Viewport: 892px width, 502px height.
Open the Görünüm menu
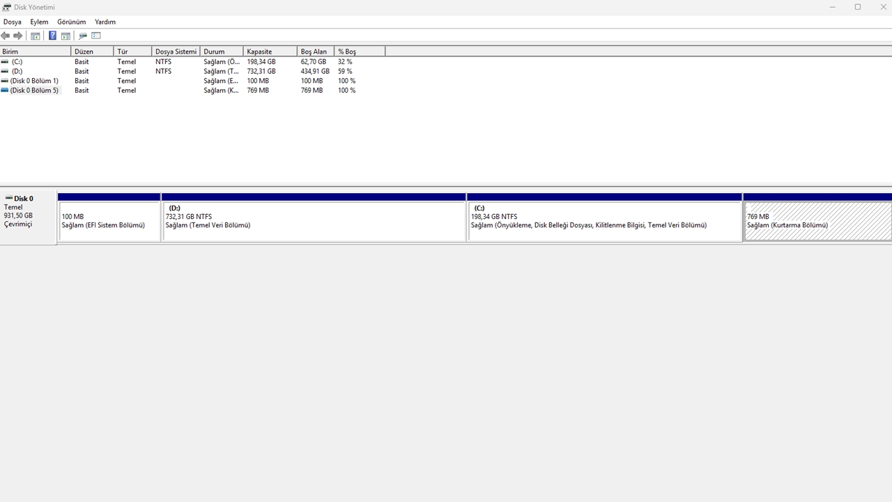71,22
